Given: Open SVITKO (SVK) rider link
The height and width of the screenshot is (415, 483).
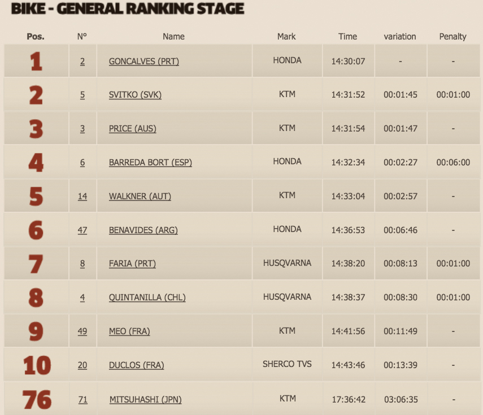Looking at the screenshot, I should 135,95.
